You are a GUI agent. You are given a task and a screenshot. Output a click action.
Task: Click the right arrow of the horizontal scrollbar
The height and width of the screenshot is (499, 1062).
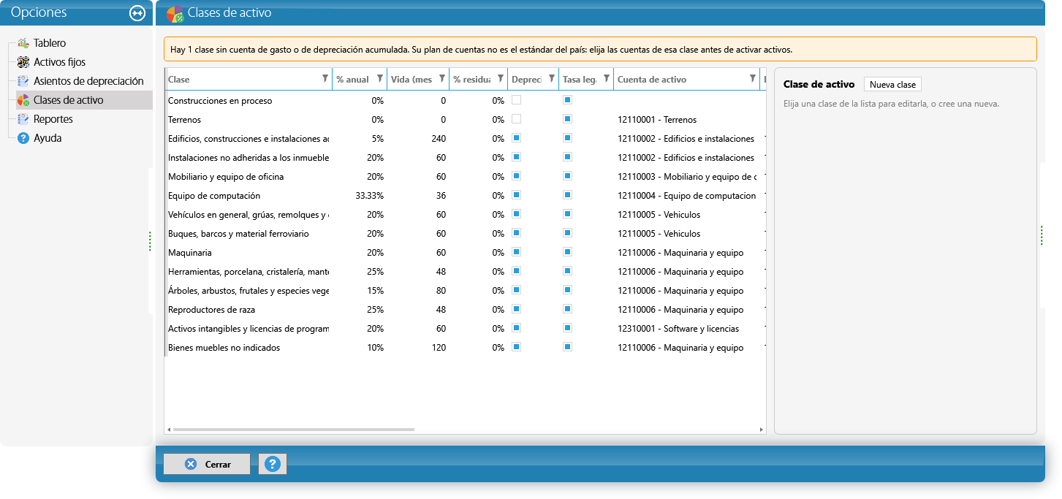(x=761, y=430)
